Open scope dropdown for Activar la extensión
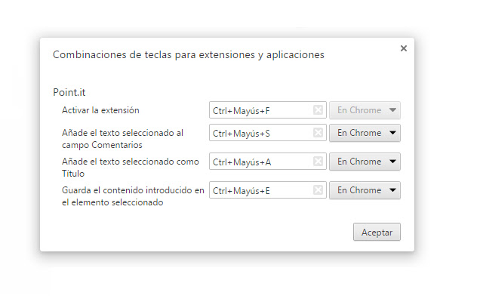 (365, 110)
